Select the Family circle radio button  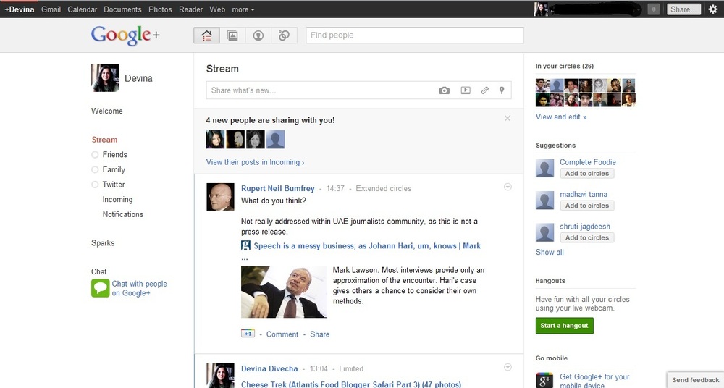click(x=95, y=169)
